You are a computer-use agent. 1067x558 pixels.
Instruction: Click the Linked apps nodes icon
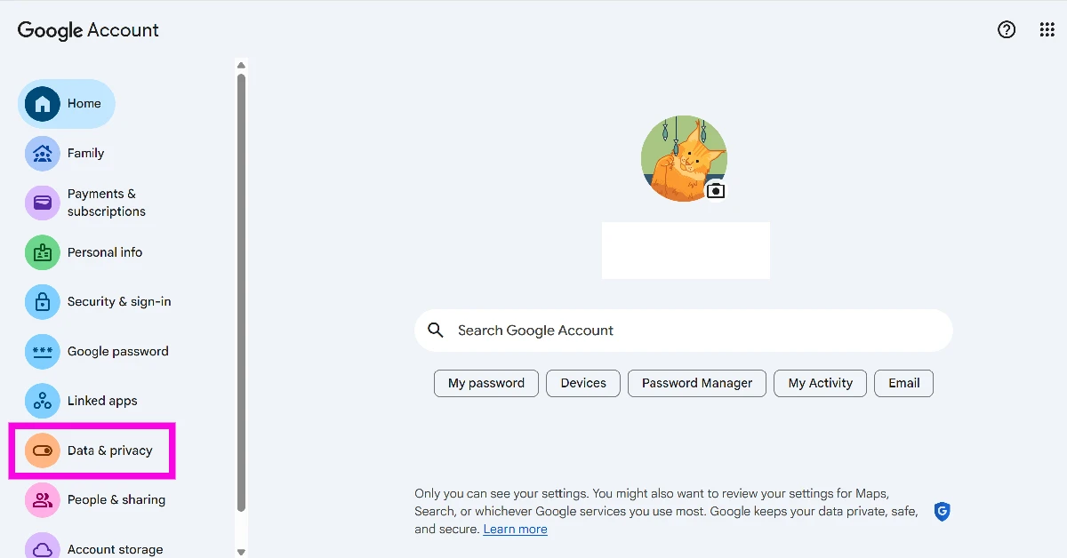tap(42, 401)
